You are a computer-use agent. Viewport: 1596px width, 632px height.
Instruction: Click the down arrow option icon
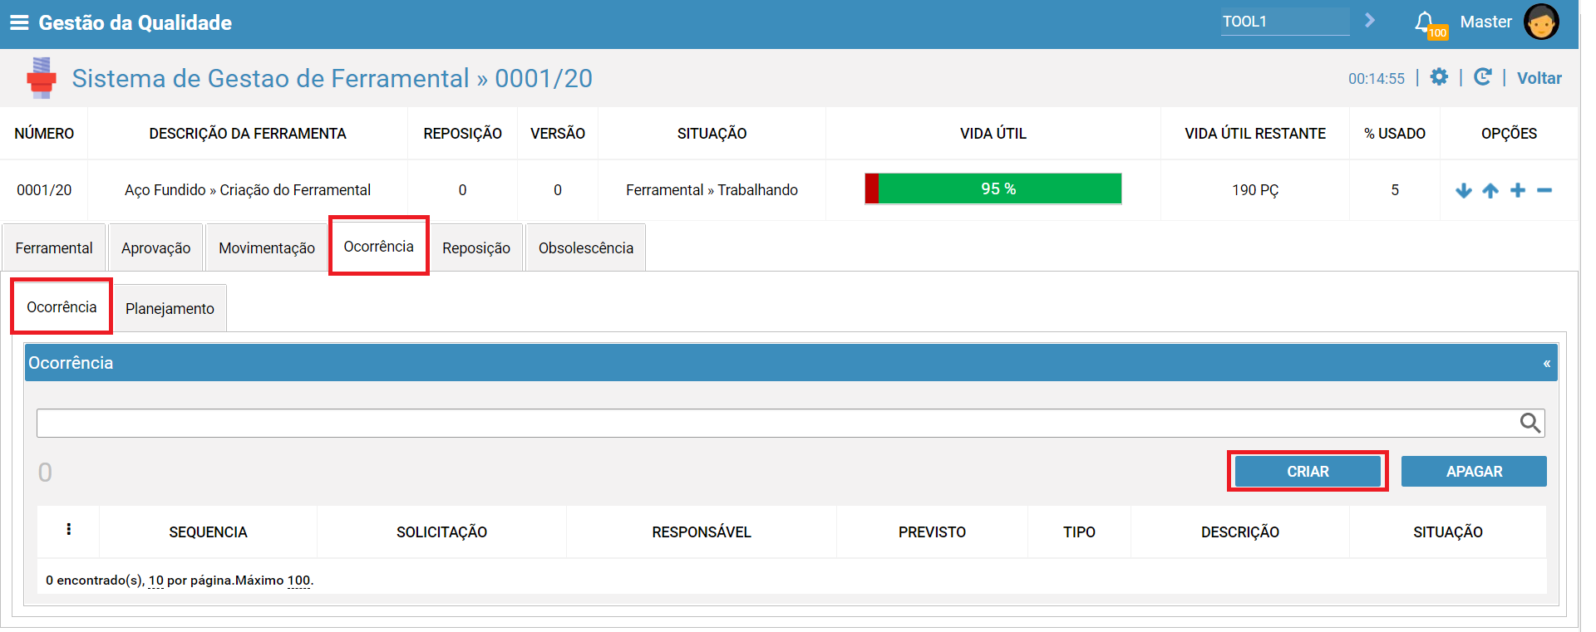click(1464, 190)
